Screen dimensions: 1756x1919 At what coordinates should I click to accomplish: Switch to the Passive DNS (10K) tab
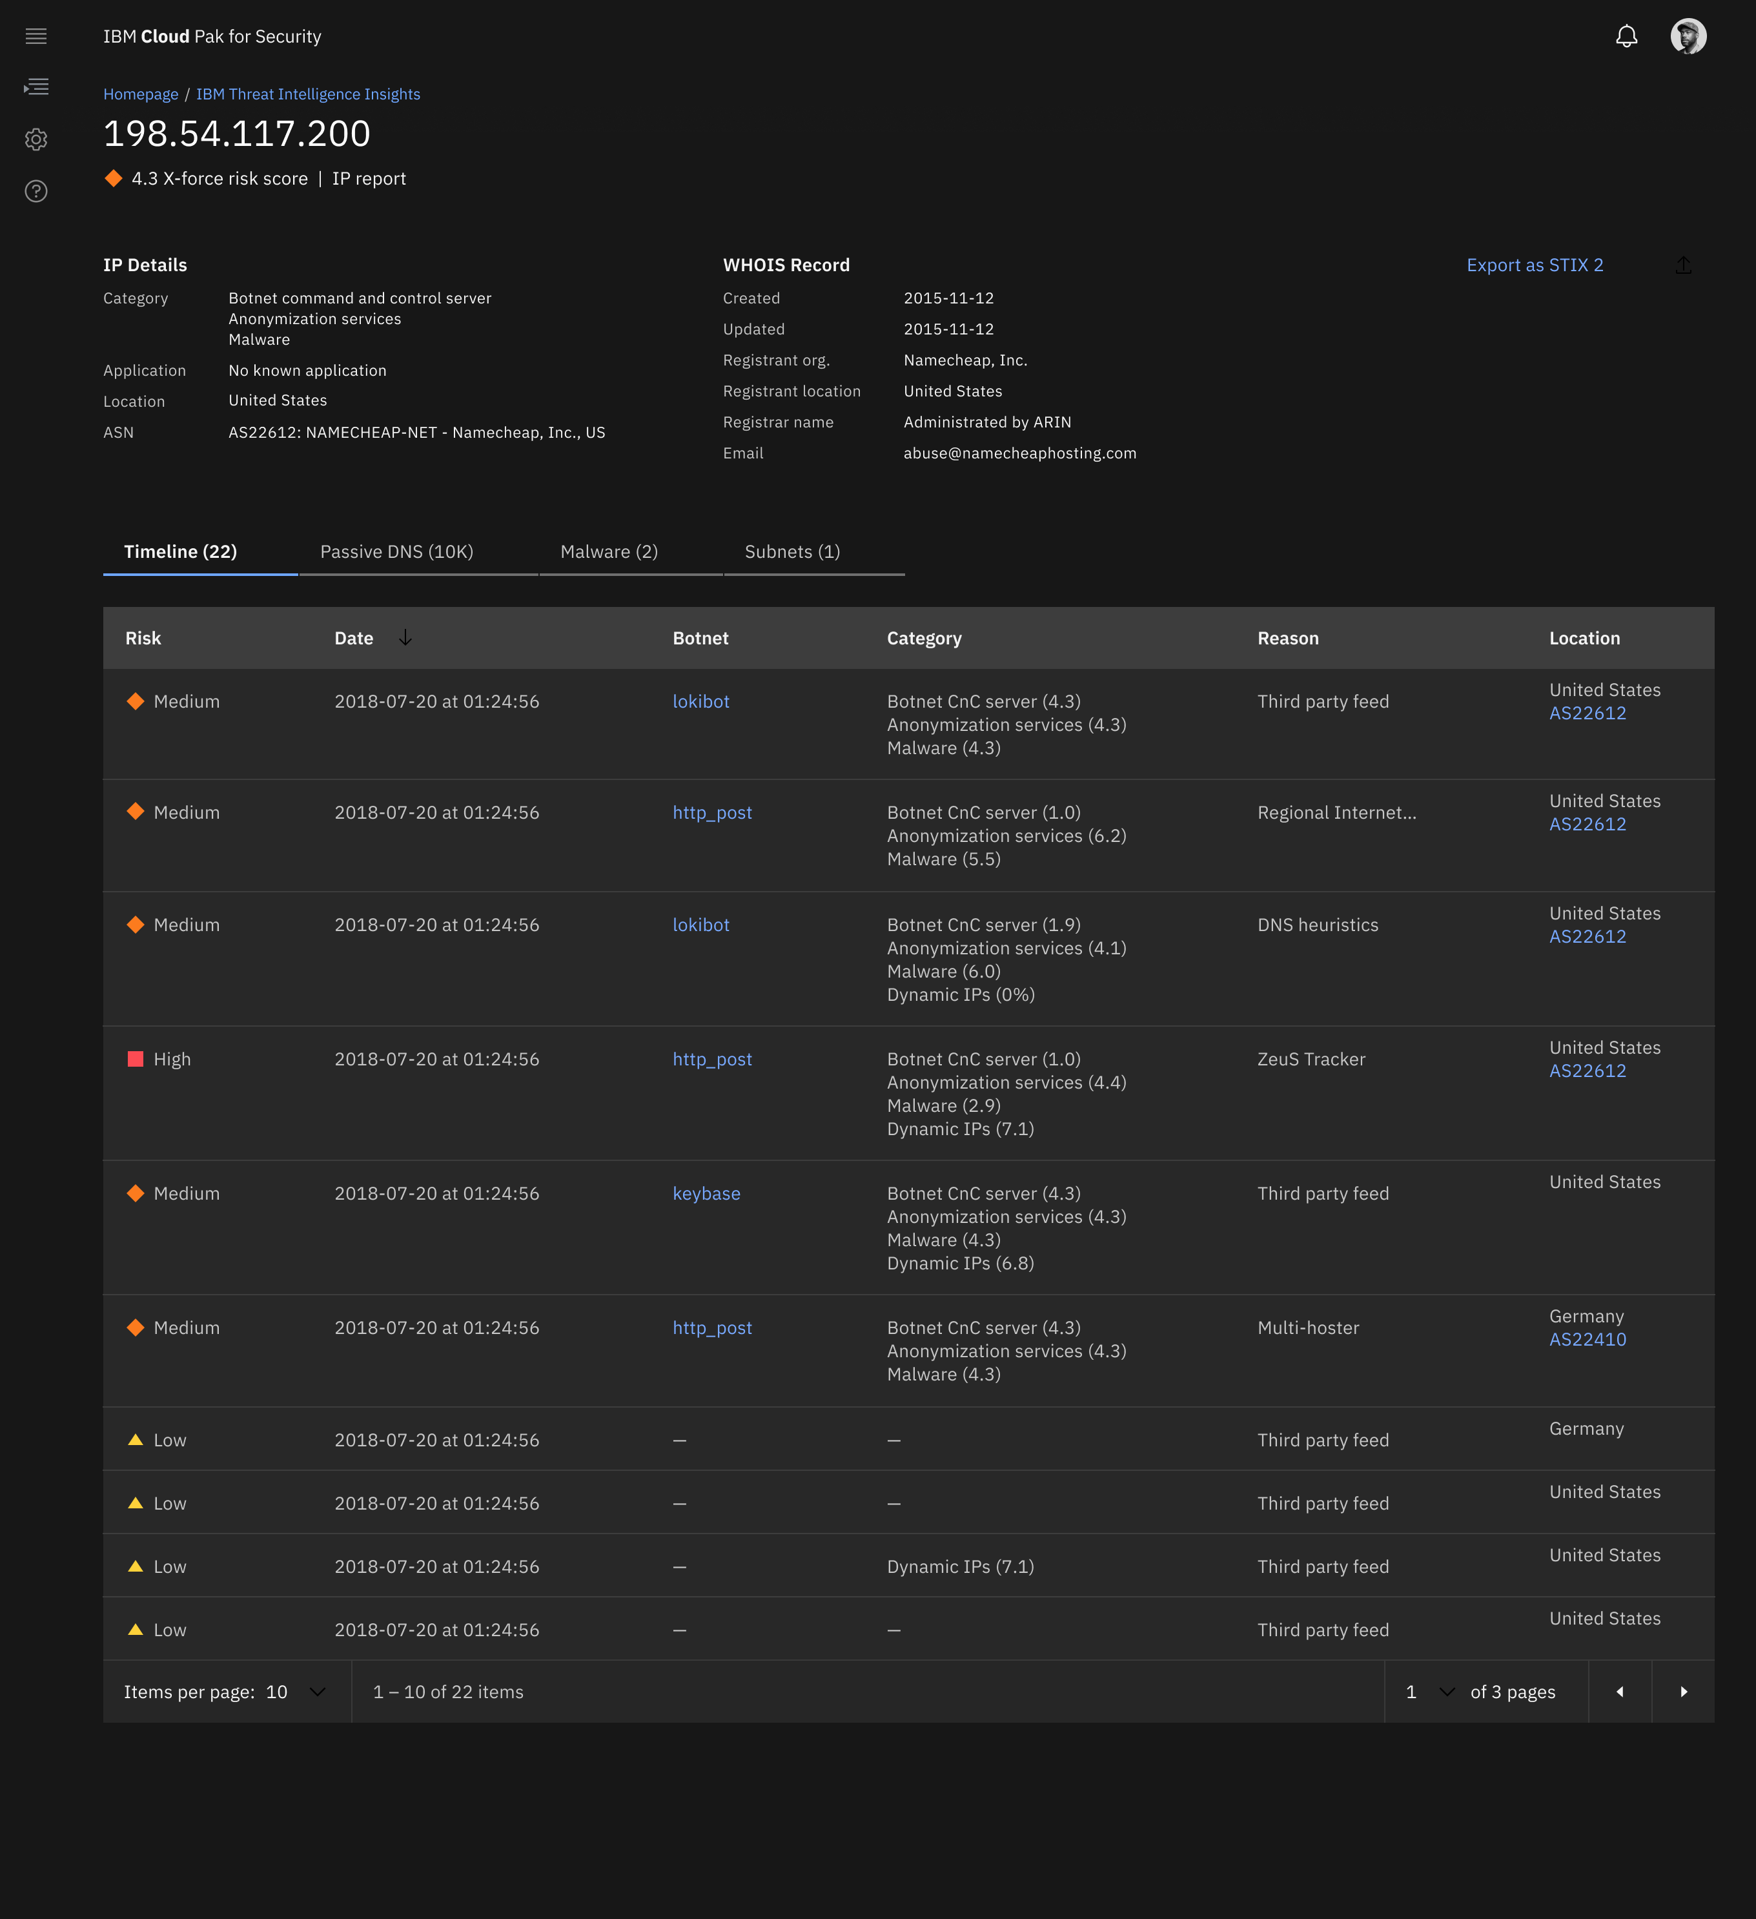pyautogui.click(x=418, y=552)
